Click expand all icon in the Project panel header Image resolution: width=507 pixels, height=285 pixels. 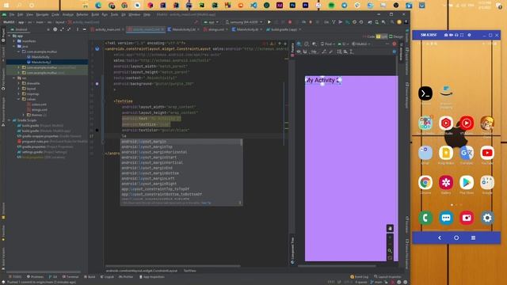tap(62, 29)
